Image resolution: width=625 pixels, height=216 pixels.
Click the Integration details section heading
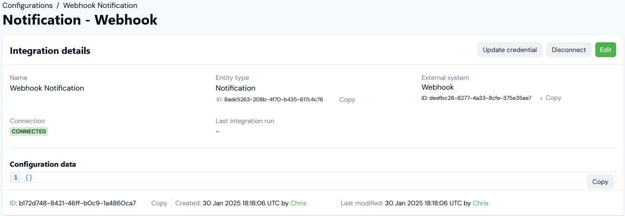coord(50,51)
